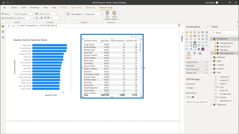Select the treemap visual
Viewport: 239px width, 134px height.
(x=207, y=39)
